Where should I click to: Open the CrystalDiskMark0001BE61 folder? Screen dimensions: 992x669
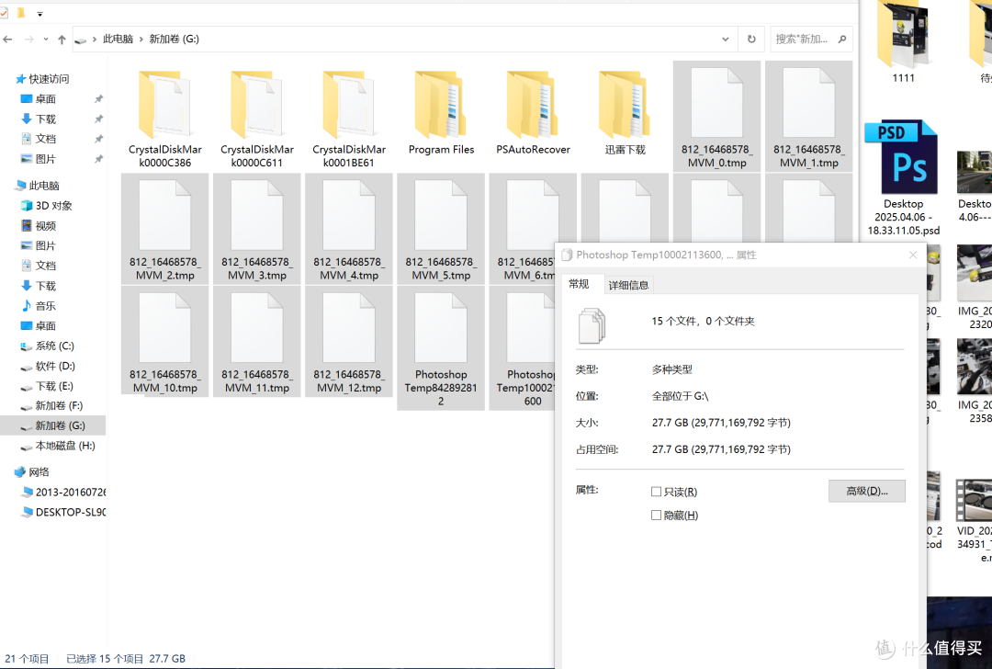click(x=349, y=118)
